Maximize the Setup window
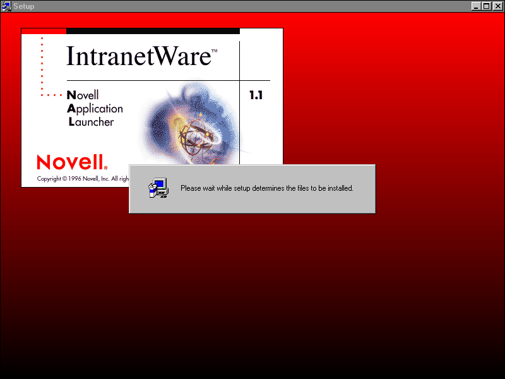Image resolution: width=505 pixels, height=379 pixels. point(487,6)
